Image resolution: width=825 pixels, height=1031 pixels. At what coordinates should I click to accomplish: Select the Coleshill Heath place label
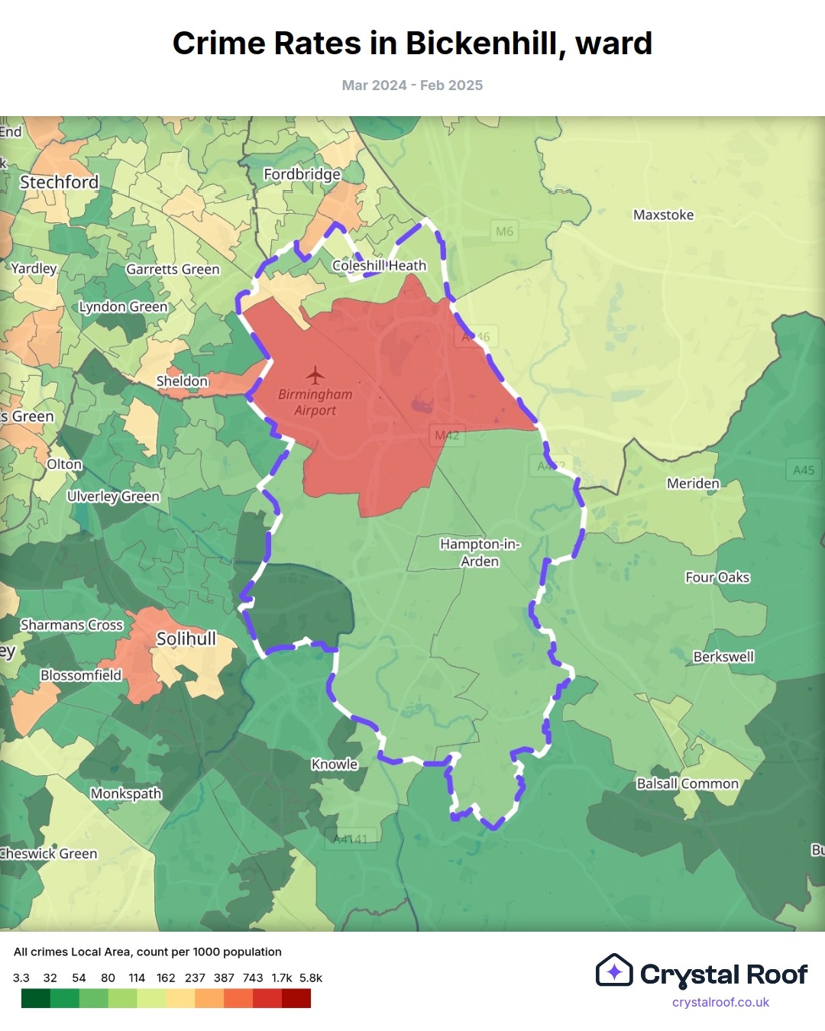pyautogui.click(x=379, y=266)
